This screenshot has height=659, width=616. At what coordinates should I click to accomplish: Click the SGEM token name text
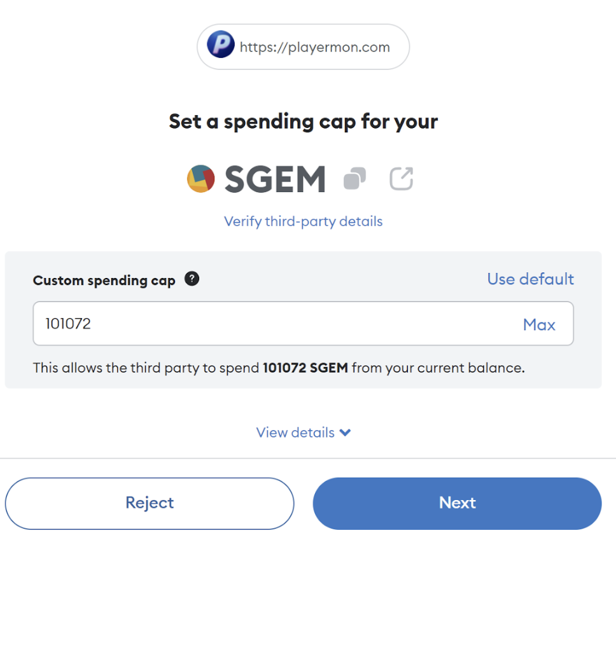click(x=275, y=179)
